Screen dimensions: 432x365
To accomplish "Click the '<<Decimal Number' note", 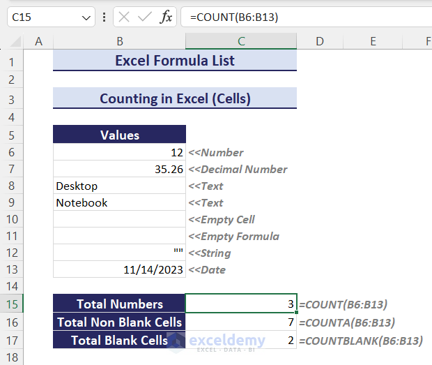I will click(x=238, y=170).
